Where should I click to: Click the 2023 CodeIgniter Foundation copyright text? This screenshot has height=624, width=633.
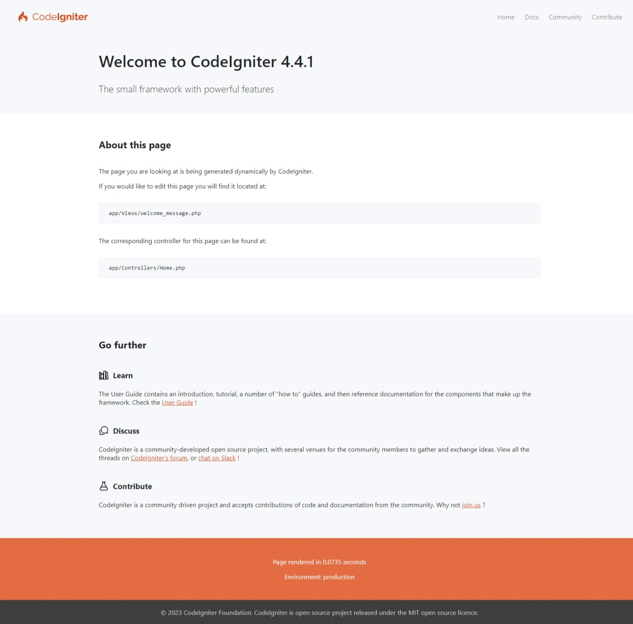point(320,613)
